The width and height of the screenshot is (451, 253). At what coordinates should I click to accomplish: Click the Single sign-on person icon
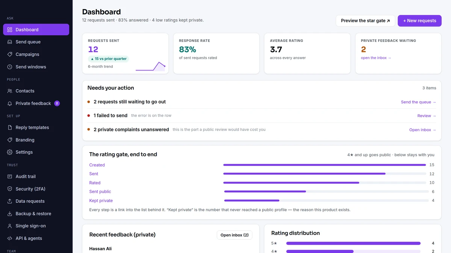pos(10,226)
